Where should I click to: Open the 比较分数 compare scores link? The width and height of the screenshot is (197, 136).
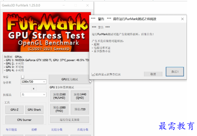pyautogui.click(x=57, y=130)
